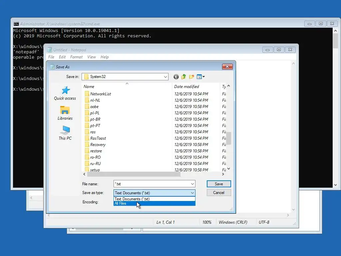Screen dimensions: 341x256
Task: Open Quick access in the places bar
Action: point(65,93)
